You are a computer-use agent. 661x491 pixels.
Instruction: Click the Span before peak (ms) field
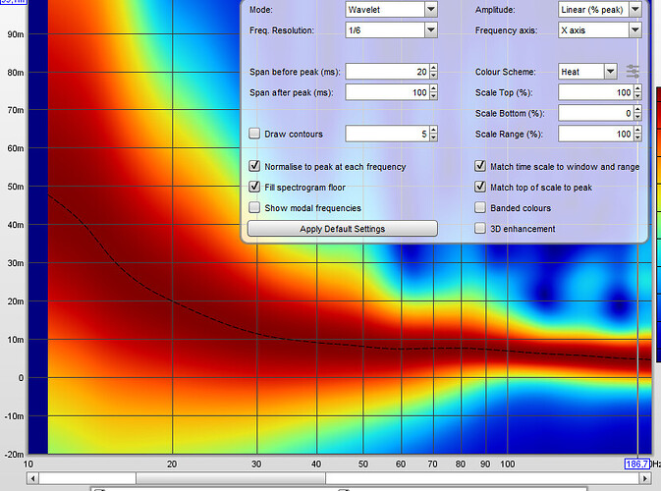(x=387, y=72)
